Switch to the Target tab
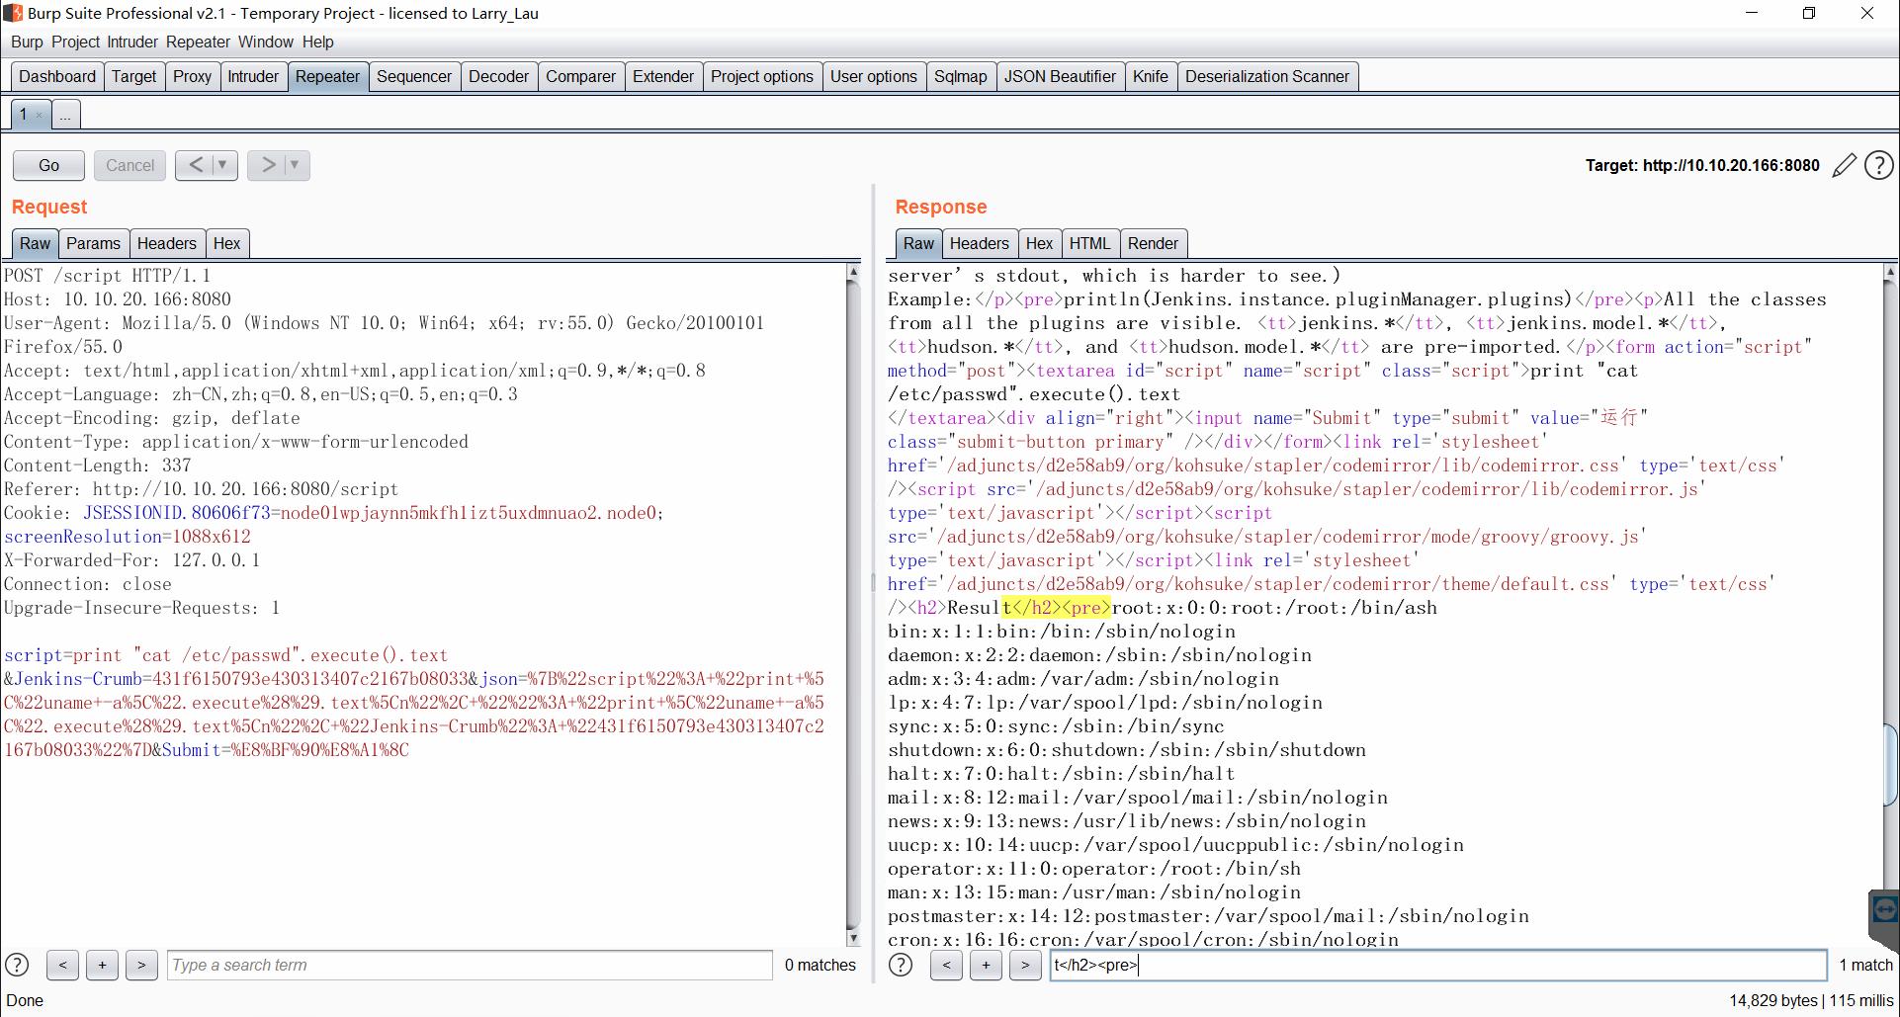 133,76
